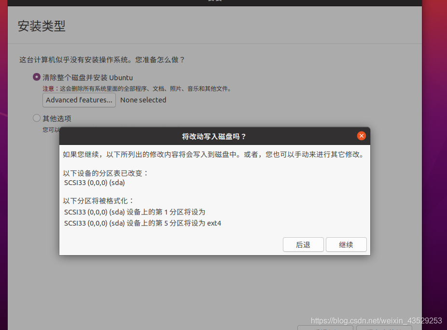Close the 将改动写入磁盘吗 dialog

coord(362,136)
